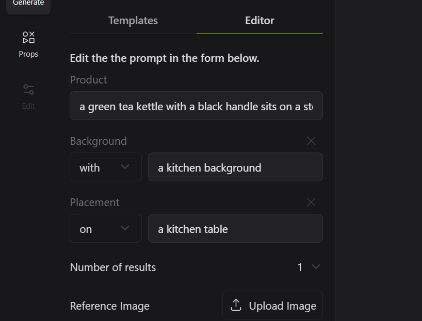Delete the Placement row using X icon
The height and width of the screenshot is (321, 422).
coord(311,202)
